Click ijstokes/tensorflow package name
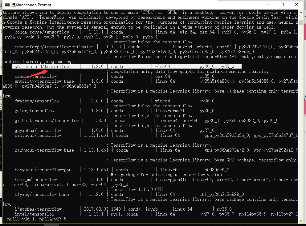The image size is (306, 226). (x=38, y=209)
